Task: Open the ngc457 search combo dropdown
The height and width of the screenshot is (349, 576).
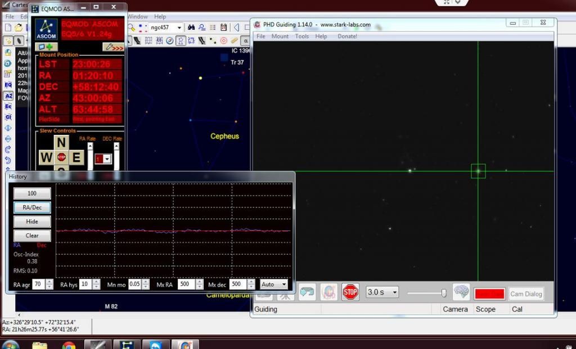Action: [x=179, y=28]
